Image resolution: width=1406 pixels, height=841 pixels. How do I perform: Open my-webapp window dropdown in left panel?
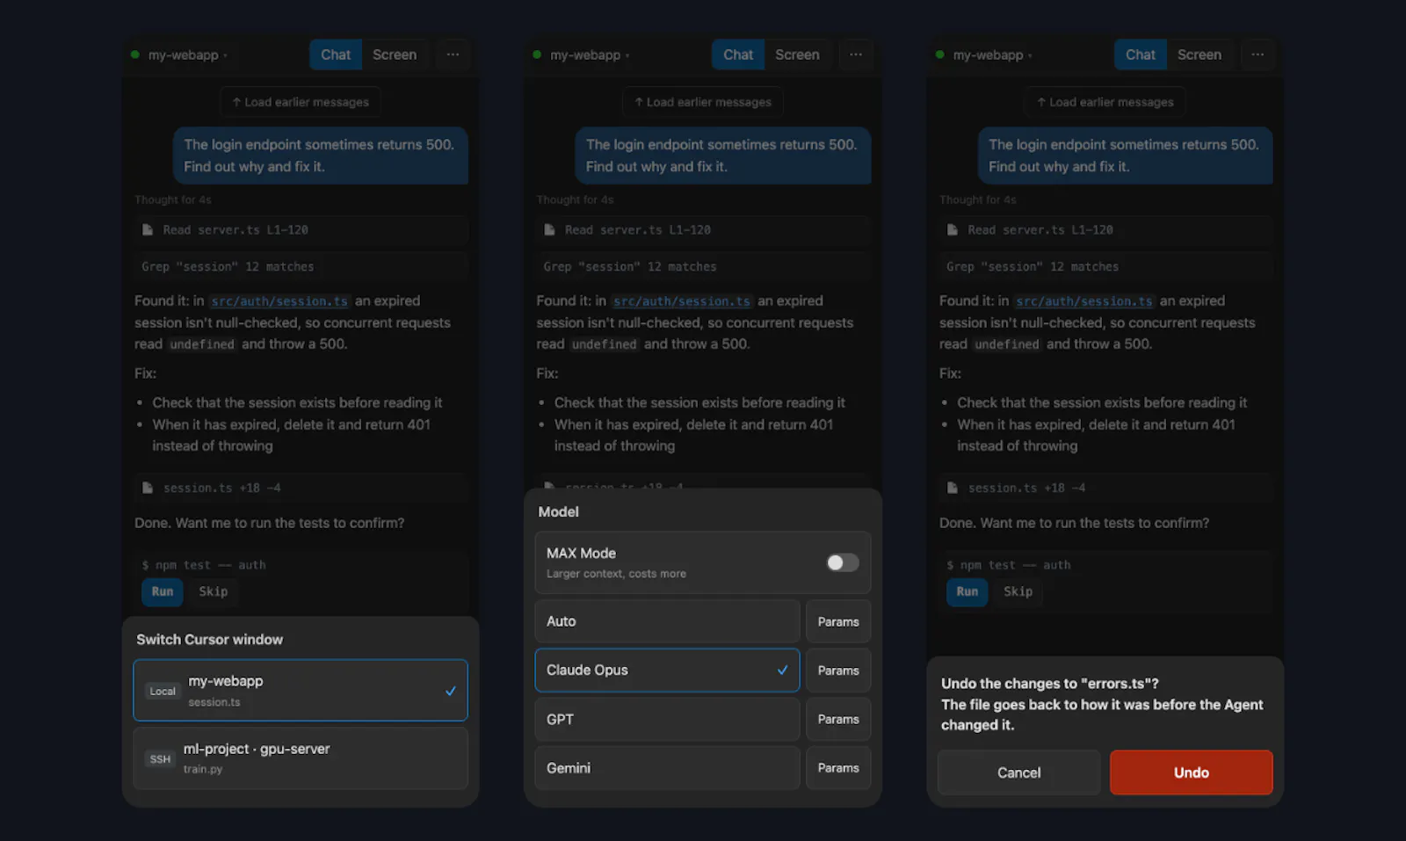[180, 54]
